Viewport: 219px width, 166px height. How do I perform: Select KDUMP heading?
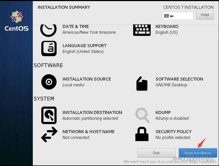tap(163, 113)
